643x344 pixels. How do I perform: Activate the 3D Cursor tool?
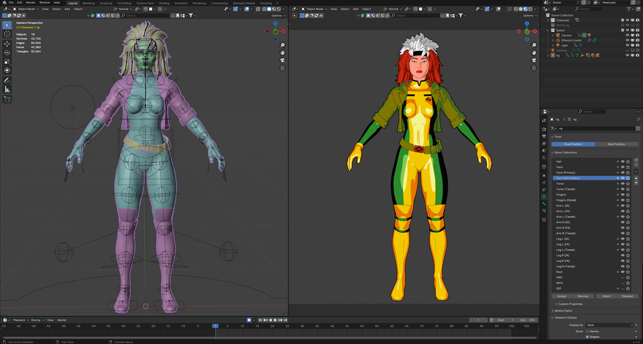[8, 34]
